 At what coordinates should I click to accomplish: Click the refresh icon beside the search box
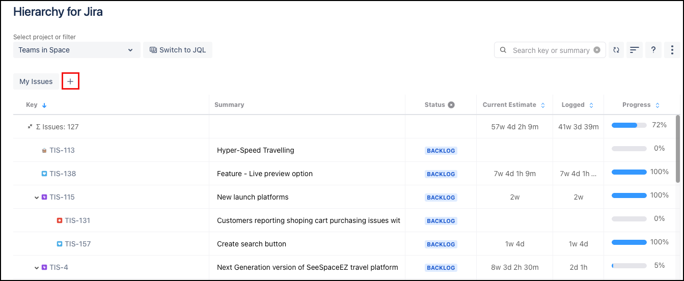click(x=616, y=50)
